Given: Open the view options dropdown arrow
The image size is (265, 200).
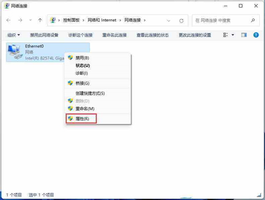Looking at the screenshot, I should coord(233,35).
